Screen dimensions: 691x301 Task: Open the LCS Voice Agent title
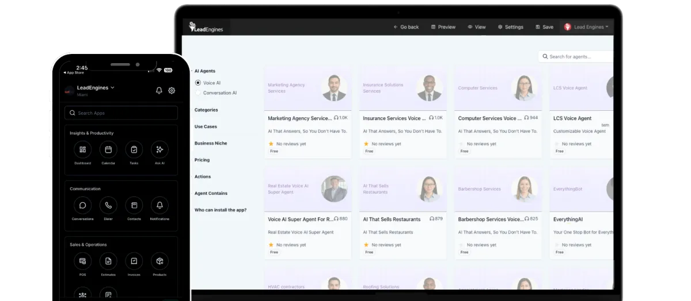572,118
